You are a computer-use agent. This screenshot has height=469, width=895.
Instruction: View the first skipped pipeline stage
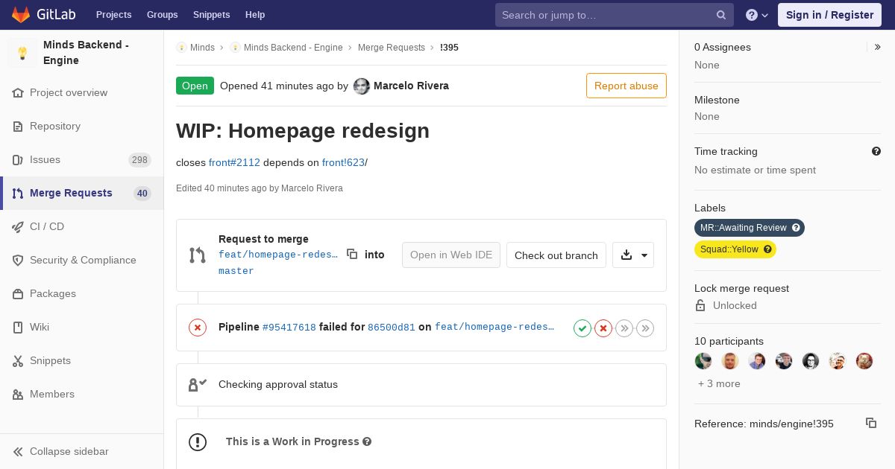[624, 328]
